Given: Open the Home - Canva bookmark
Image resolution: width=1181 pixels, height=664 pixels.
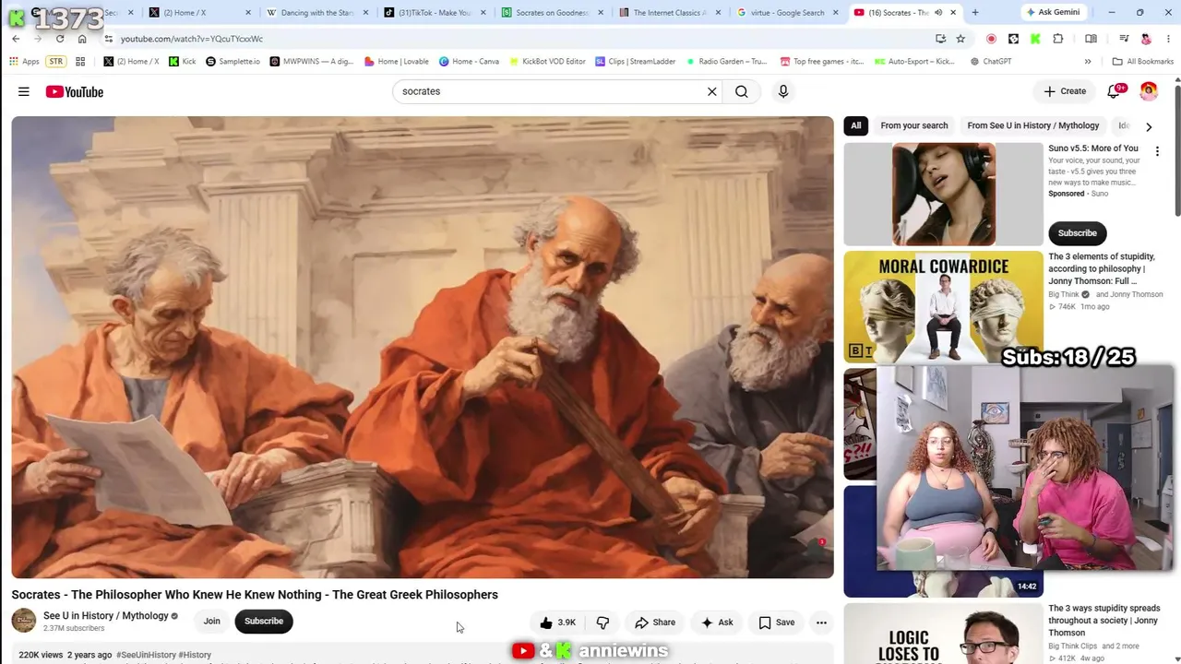Looking at the screenshot, I should coord(469,62).
